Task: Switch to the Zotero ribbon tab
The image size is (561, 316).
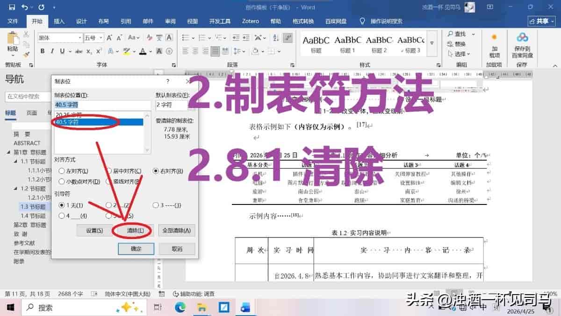Action: tap(251, 21)
